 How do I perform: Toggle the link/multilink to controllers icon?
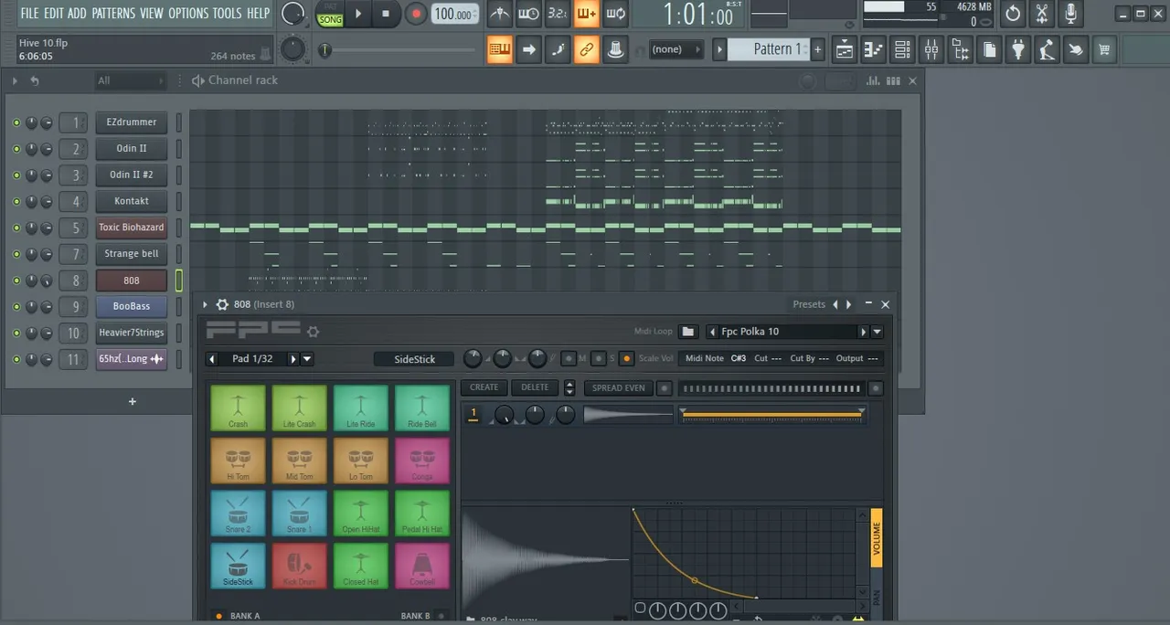pyautogui.click(x=587, y=49)
